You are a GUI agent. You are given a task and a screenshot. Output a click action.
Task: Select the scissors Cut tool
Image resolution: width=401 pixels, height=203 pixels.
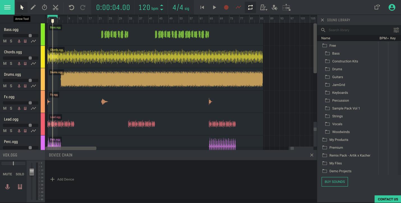click(x=56, y=7)
